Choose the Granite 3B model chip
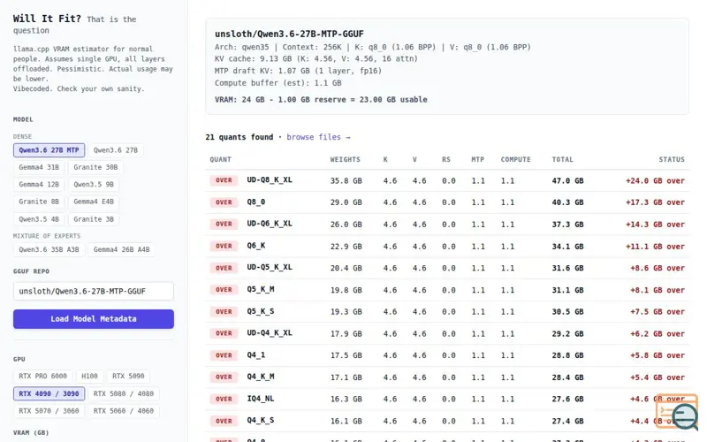 [x=94, y=219]
